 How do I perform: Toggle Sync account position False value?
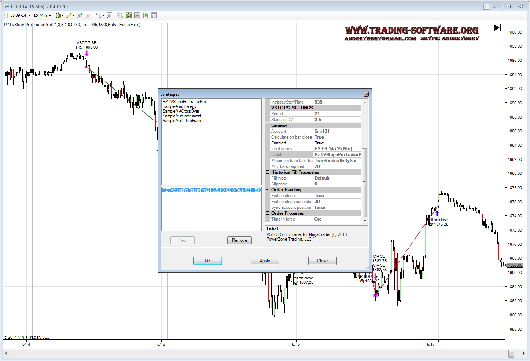pos(337,207)
